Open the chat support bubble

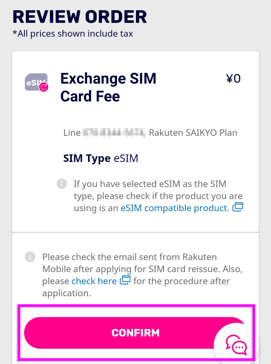coord(236,344)
